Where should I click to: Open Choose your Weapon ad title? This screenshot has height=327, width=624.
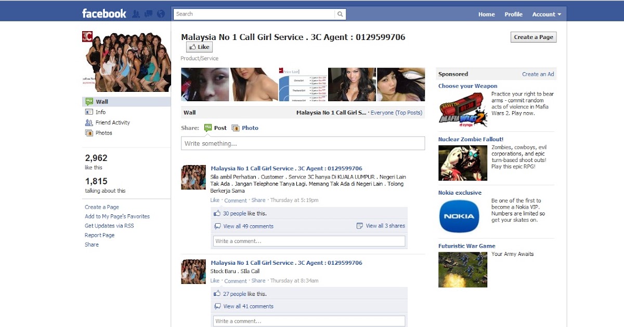click(x=467, y=86)
